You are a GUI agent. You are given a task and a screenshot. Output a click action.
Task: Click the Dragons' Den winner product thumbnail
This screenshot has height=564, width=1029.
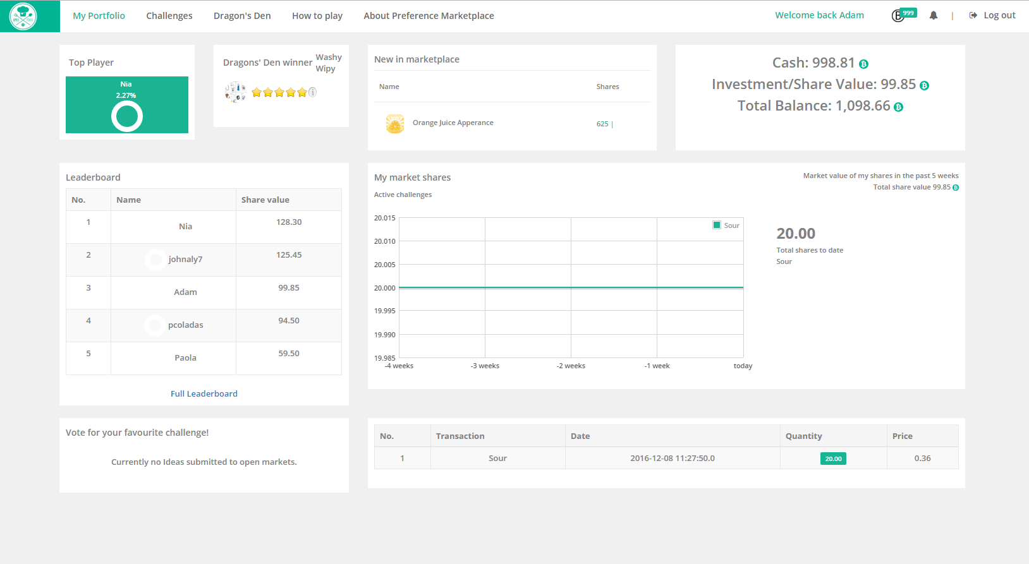(x=235, y=92)
